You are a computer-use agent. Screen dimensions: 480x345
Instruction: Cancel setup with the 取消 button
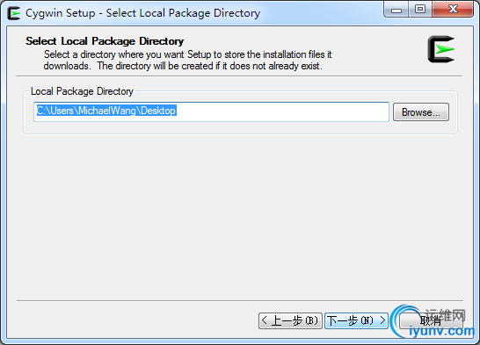[431, 321]
